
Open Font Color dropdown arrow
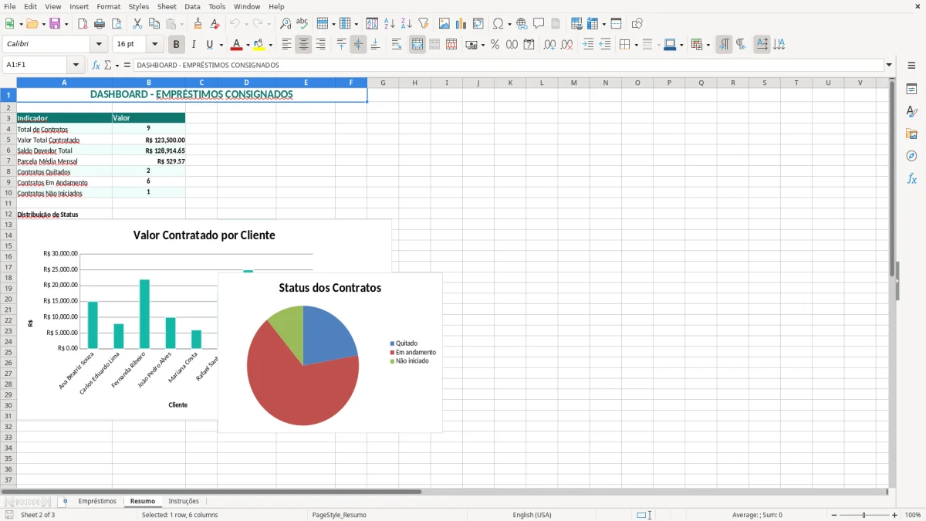(248, 45)
